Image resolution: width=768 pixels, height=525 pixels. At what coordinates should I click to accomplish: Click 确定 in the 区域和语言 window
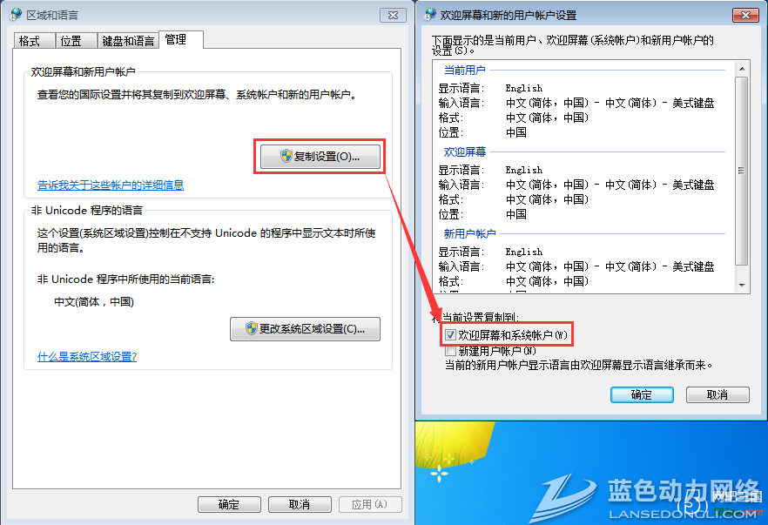click(x=229, y=504)
